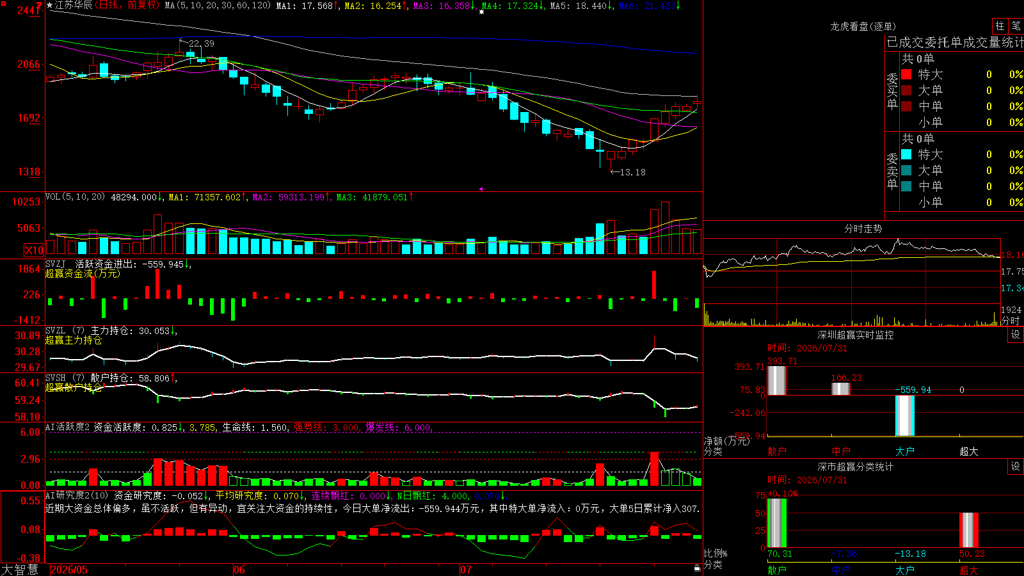Click the 2026/05 date on the timeline
The width and height of the screenshot is (1024, 576).
[69, 570]
